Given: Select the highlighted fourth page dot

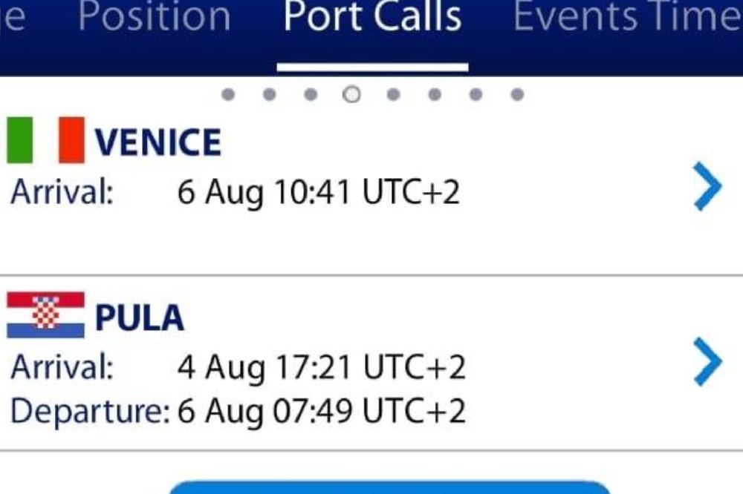Looking at the screenshot, I should (x=351, y=95).
